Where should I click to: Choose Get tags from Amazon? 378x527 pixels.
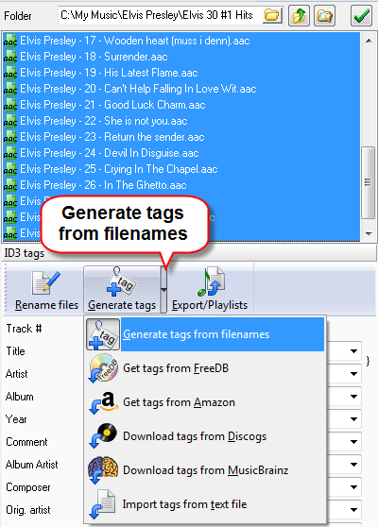[x=205, y=402]
